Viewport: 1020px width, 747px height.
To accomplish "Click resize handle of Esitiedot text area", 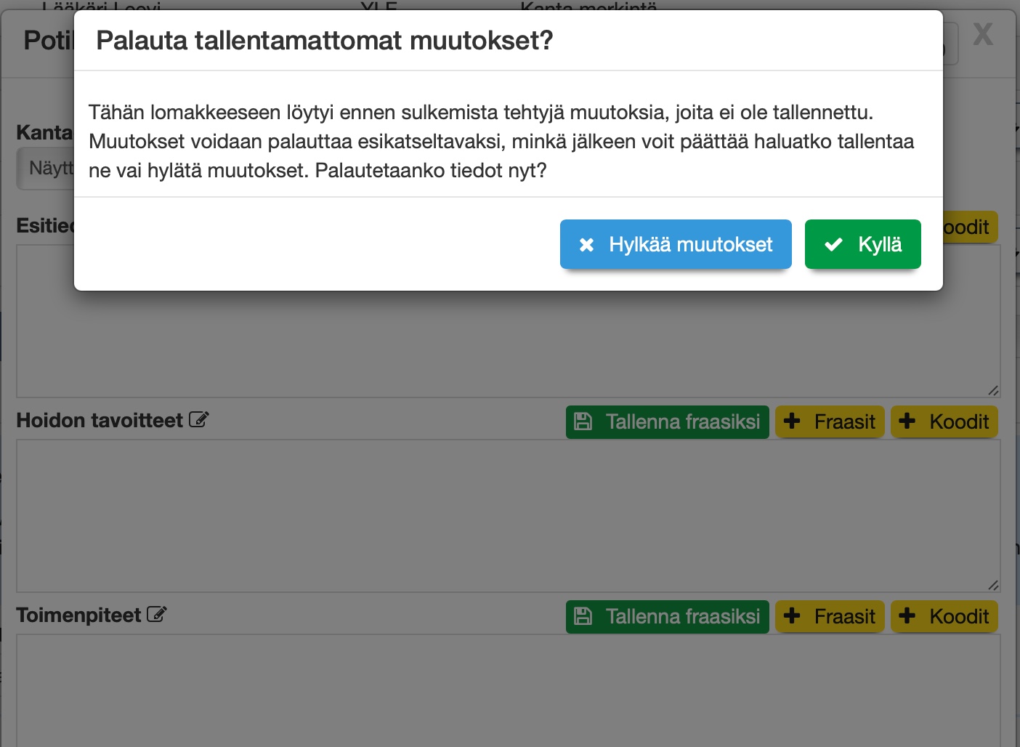I will (993, 390).
